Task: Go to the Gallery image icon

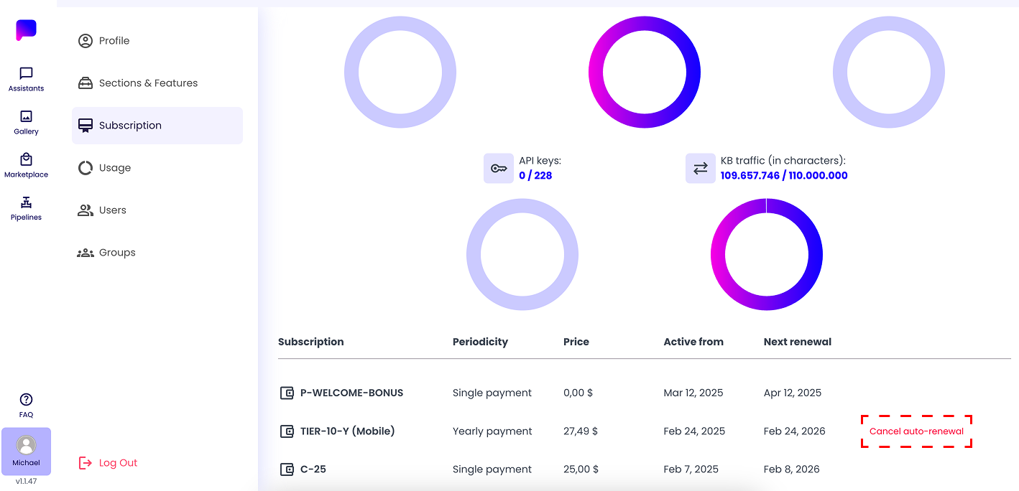Action: point(26,116)
